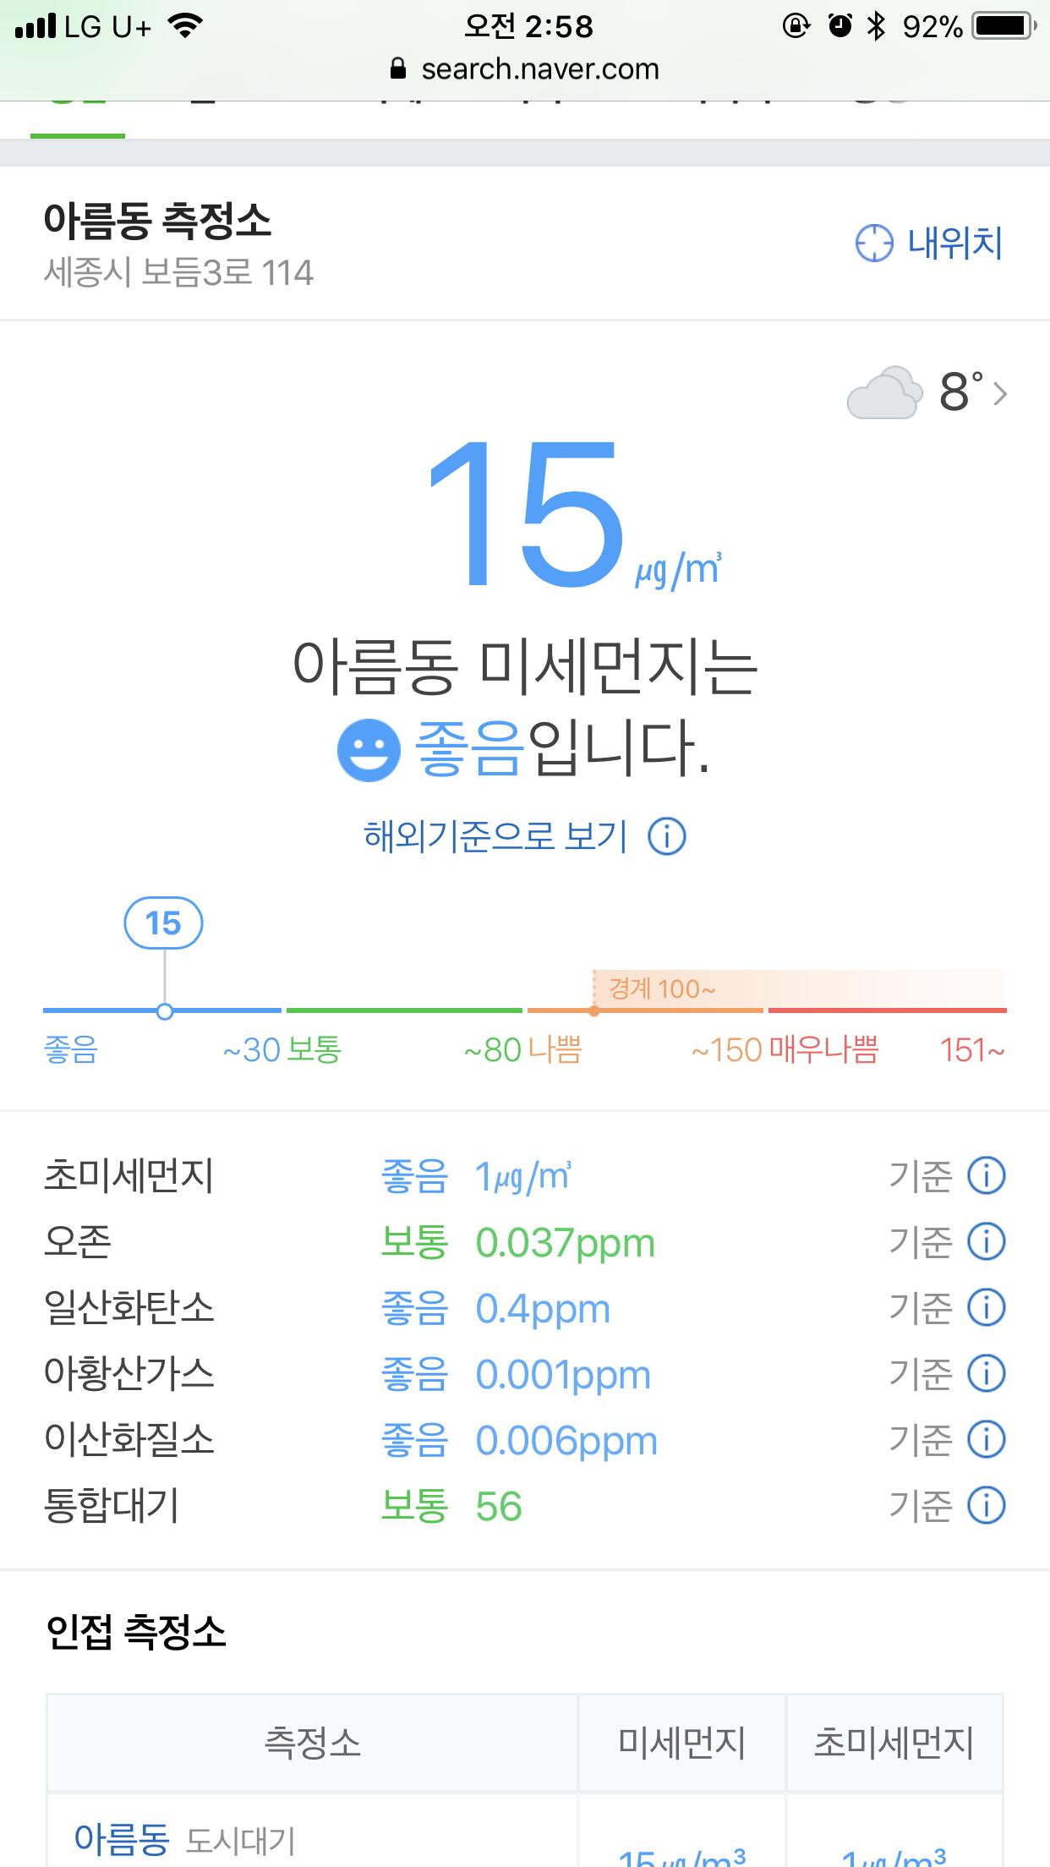Expand weather details via chevron next to 8°

point(1000,394)
